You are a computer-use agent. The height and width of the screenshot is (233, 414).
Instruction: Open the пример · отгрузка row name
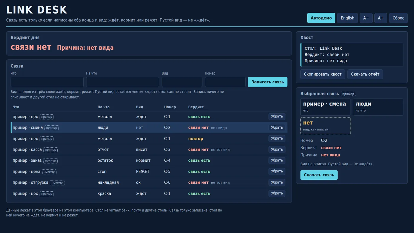click(30, 182)
